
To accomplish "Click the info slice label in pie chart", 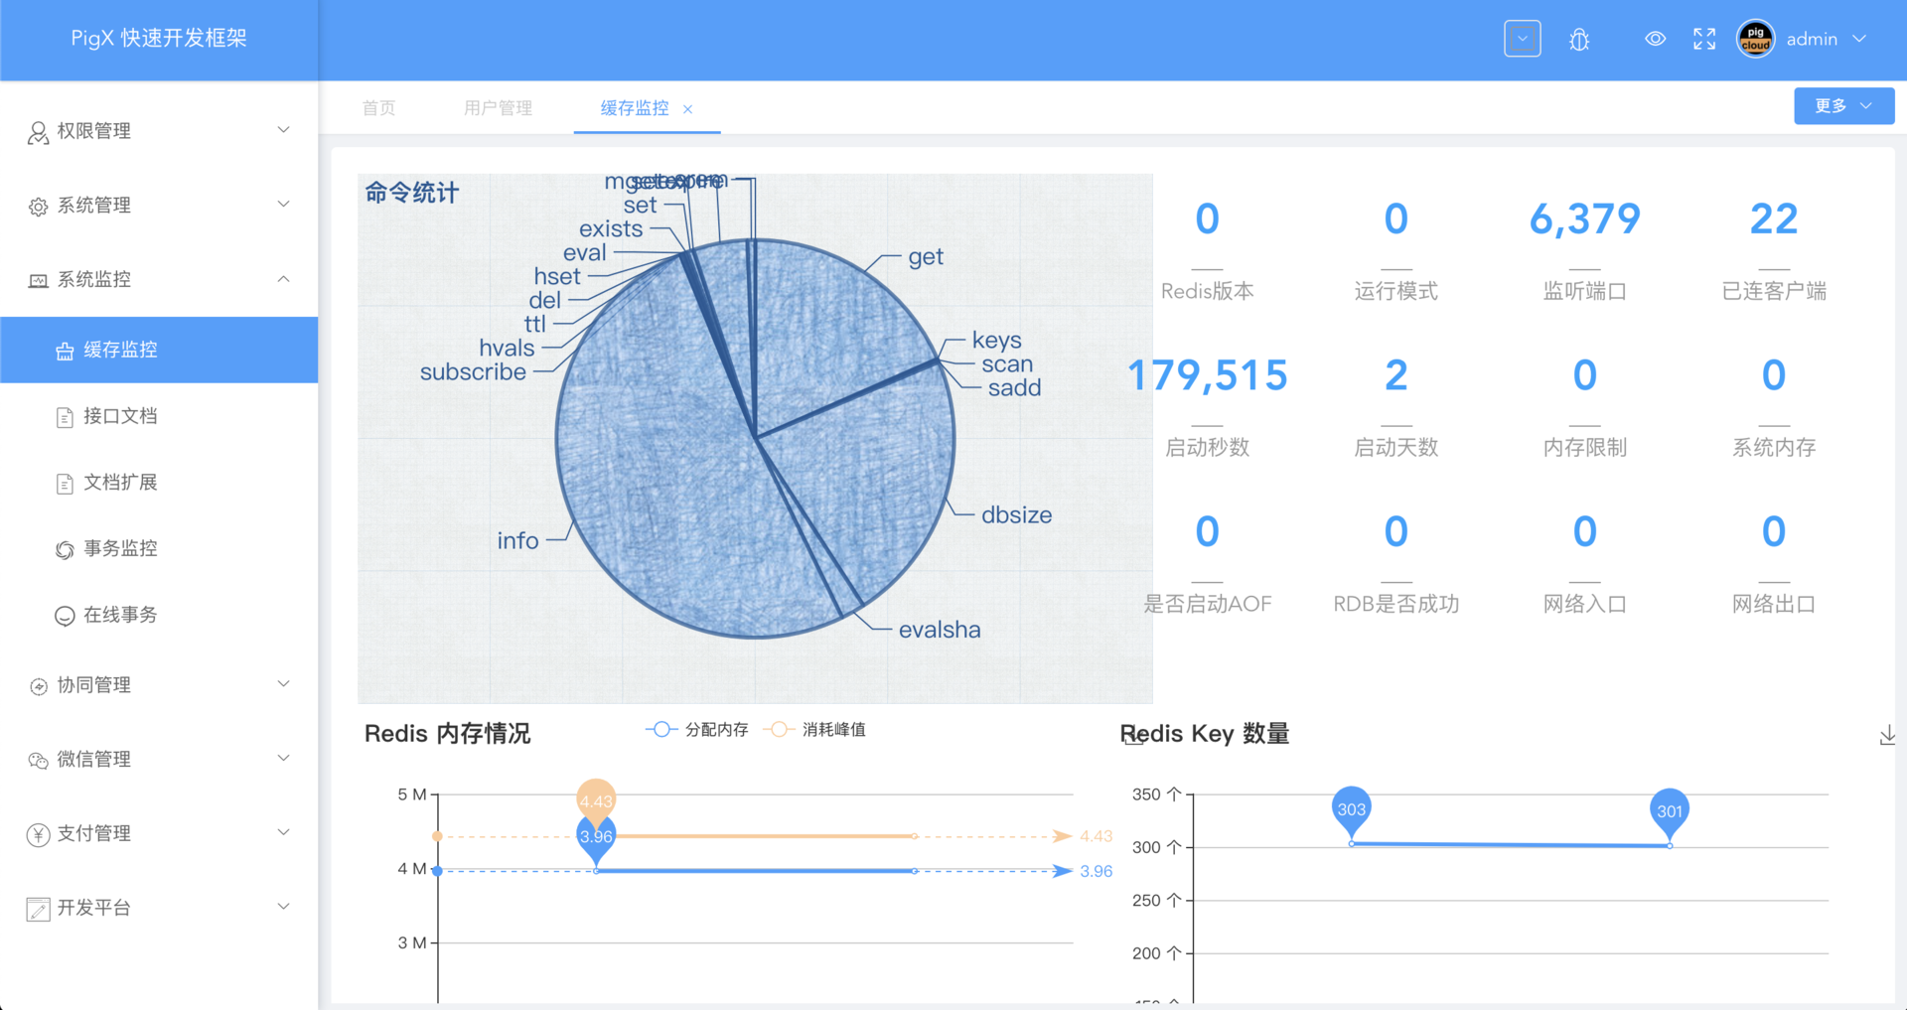I will (x=517, y=541).
